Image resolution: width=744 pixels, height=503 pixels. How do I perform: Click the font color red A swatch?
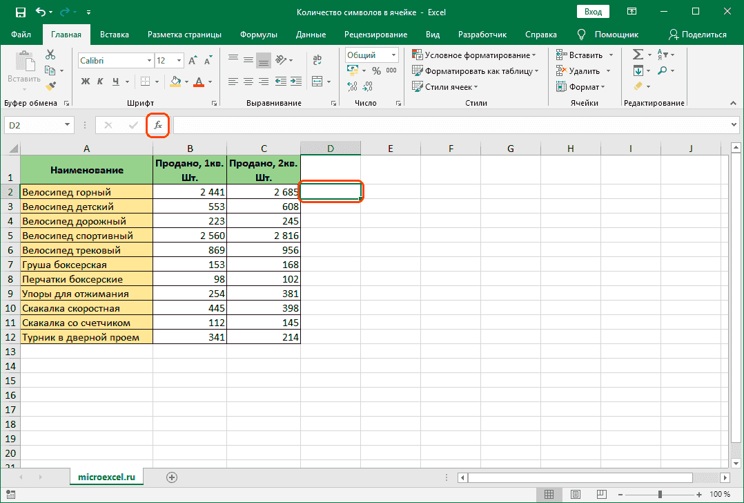click(x=199, y=82)
